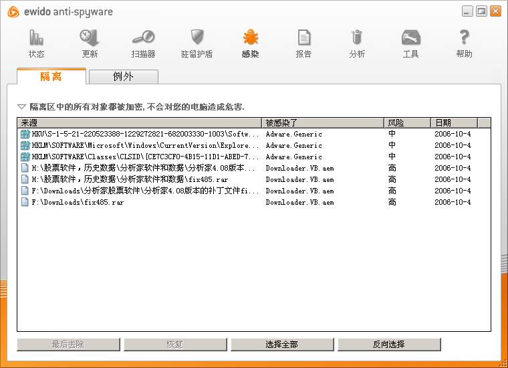The height and width of the screenshot is (368, 508).
Task: Open the 帮助 help question mark icon
Action: [465, 37]
